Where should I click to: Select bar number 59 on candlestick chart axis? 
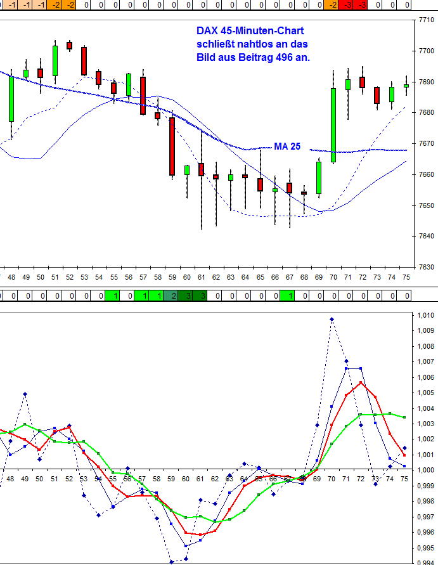[172, 278]
